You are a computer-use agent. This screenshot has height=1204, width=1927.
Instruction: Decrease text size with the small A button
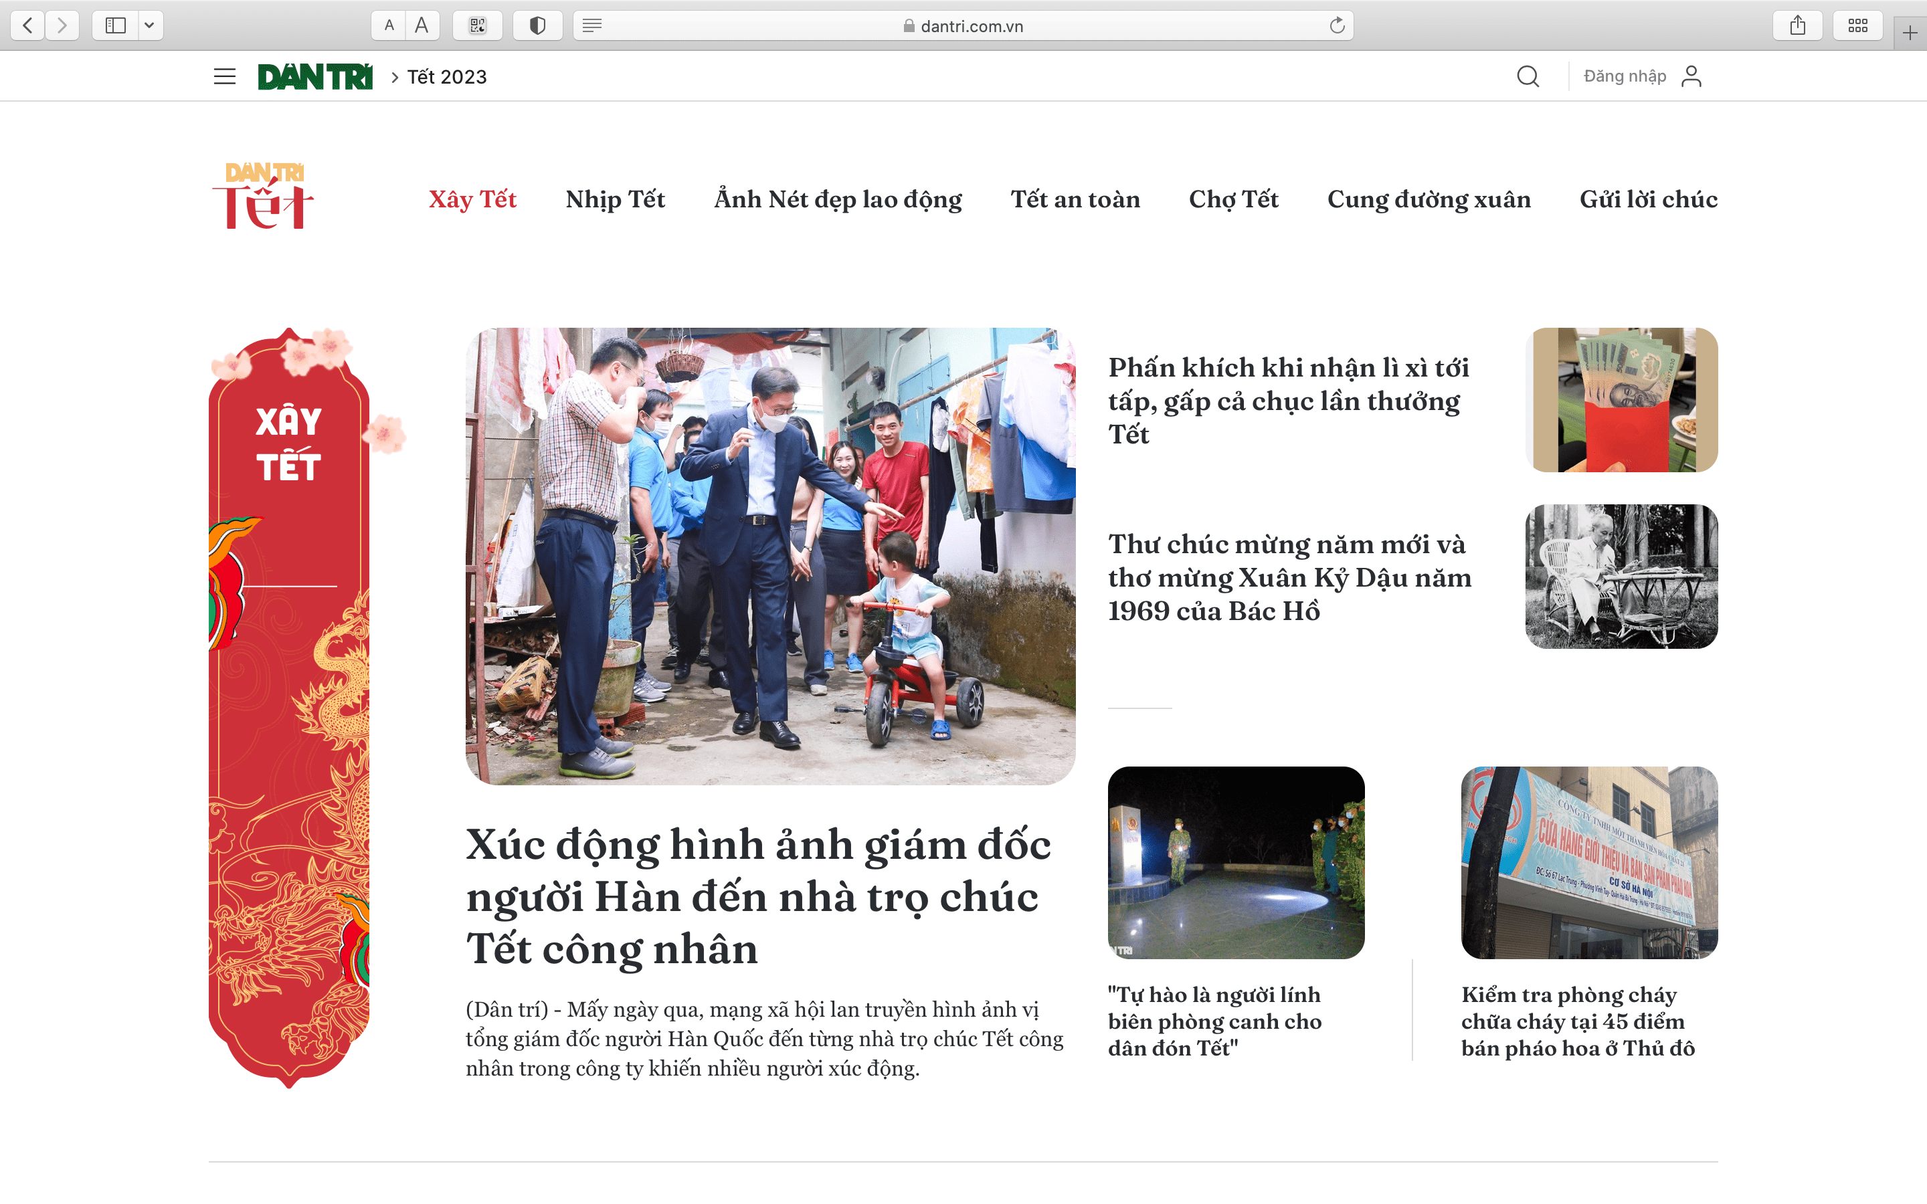389,25
